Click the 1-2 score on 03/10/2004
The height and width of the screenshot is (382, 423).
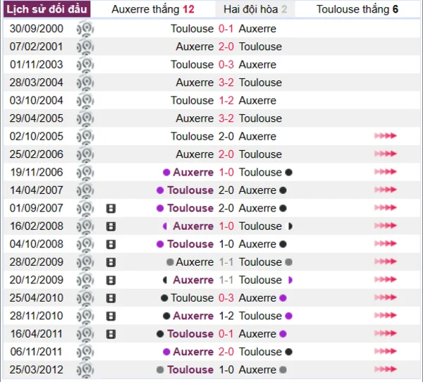[226, 101]
